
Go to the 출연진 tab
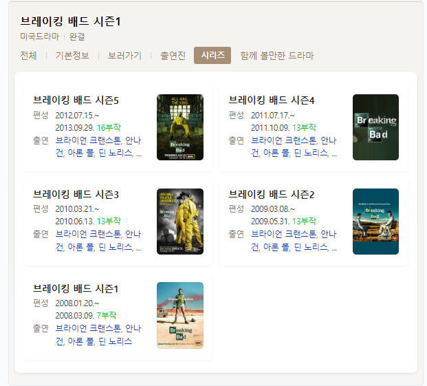(x=173, y=56)
